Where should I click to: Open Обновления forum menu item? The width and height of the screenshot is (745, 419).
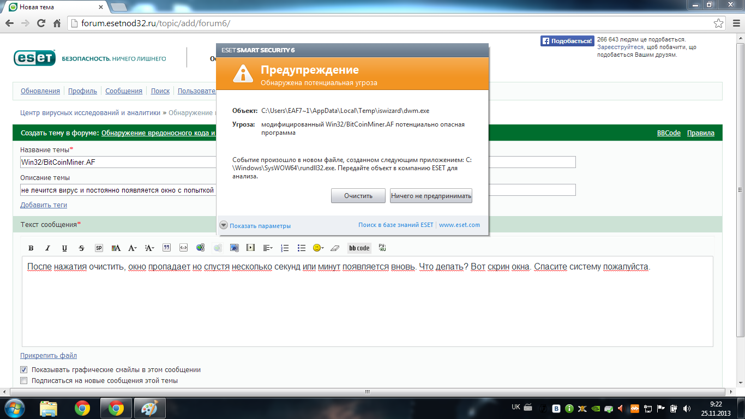coord(40,91)
